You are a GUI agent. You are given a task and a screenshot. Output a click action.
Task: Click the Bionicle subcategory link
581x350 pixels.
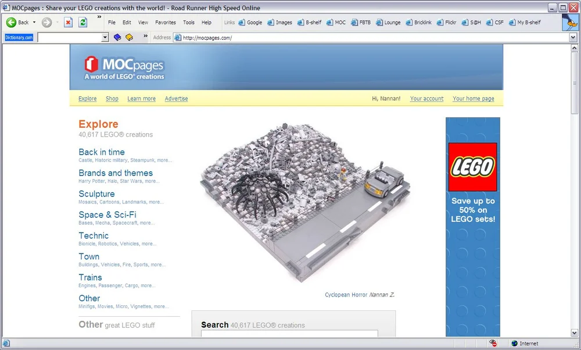(x=87, y=244)
